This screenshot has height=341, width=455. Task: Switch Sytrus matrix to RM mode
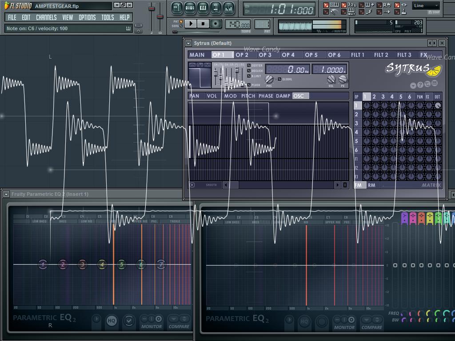(371, 185)
